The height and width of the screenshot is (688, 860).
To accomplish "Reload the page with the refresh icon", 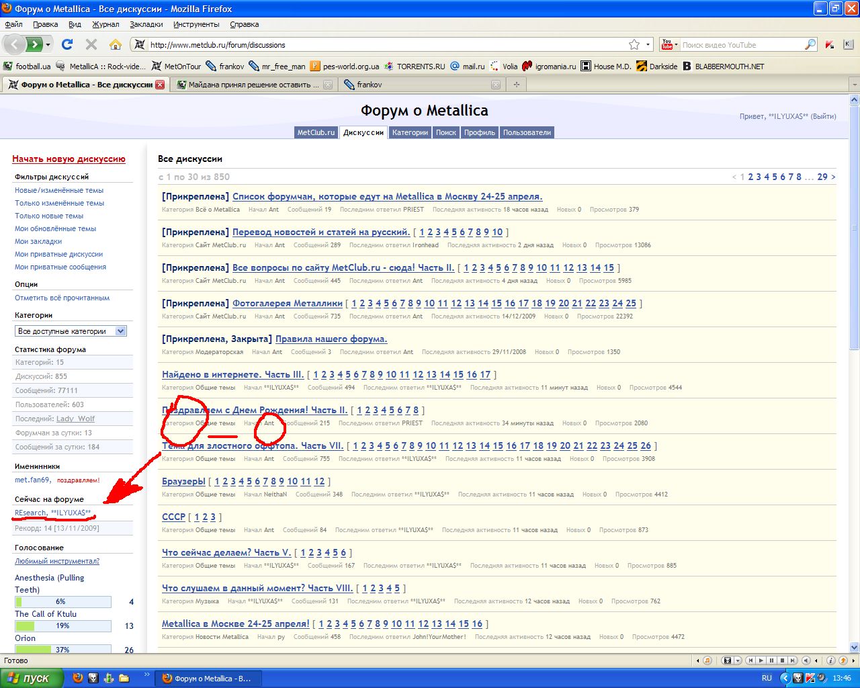I will click(x=67, y=44).
